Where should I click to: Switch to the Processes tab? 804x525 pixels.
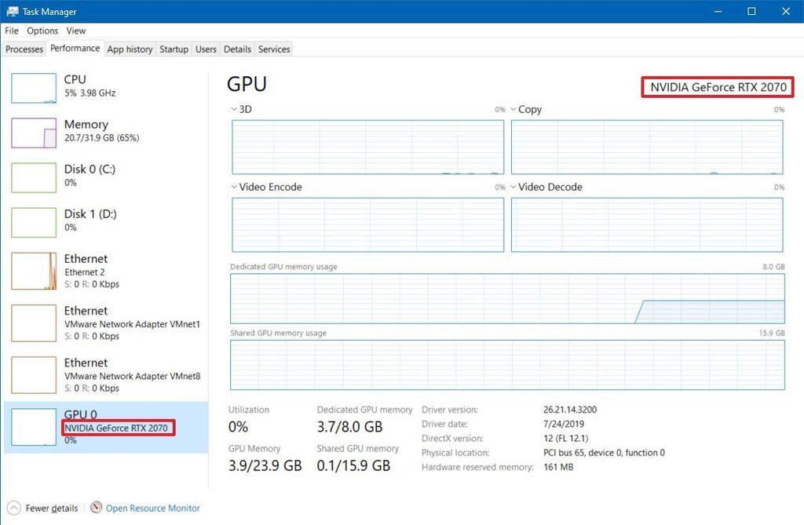pyautogui.click(x=24, y=49)
